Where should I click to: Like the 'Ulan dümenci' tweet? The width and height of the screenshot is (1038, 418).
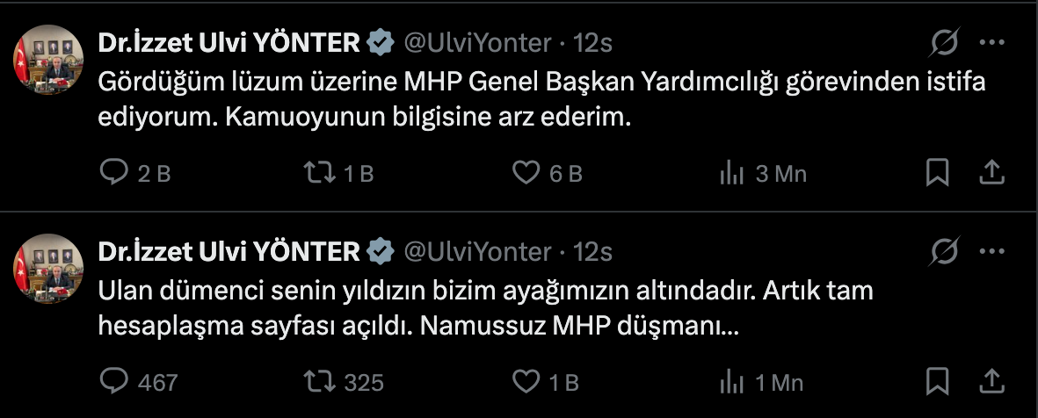(526, 382)
